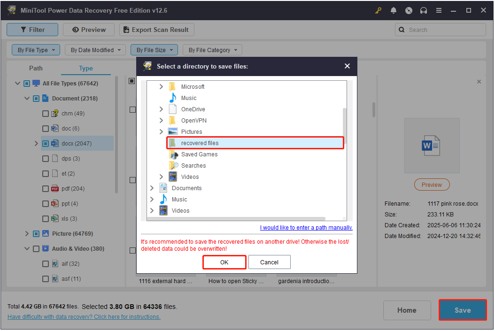Image resolution: width=495 pixels, height=331 pixels.
Task: Open notifications via the bell icon
Action: (394, 10)
